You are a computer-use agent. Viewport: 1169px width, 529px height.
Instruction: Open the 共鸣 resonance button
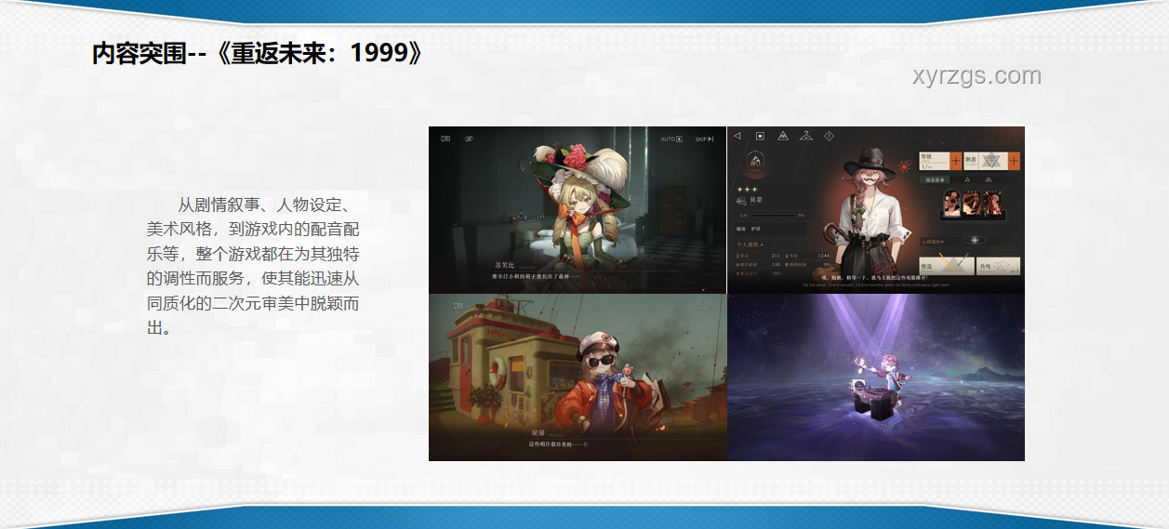[999, 266]
